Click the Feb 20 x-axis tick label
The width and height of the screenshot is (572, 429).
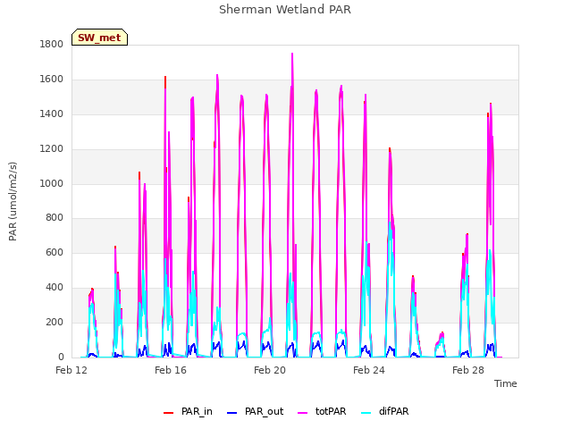click(x=270, y=370)
